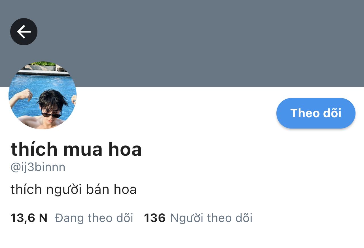Click the number 136 next to Người theo dõi

click(155, 218)
